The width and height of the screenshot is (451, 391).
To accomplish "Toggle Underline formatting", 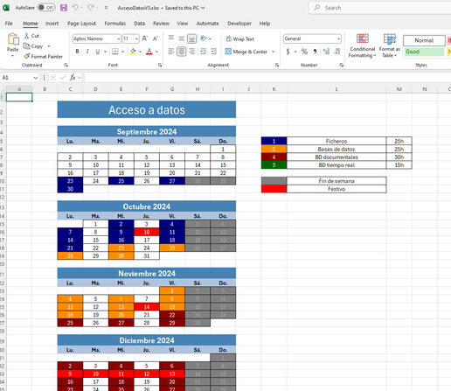I will 98,52.
